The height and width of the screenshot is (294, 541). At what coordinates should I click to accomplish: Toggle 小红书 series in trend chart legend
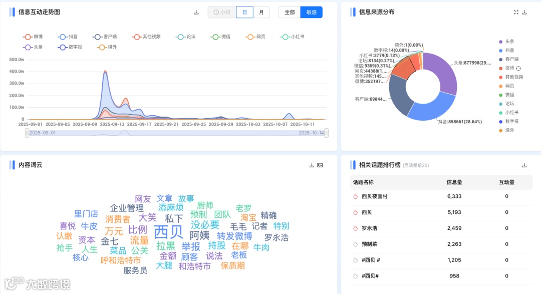(293, 37)
